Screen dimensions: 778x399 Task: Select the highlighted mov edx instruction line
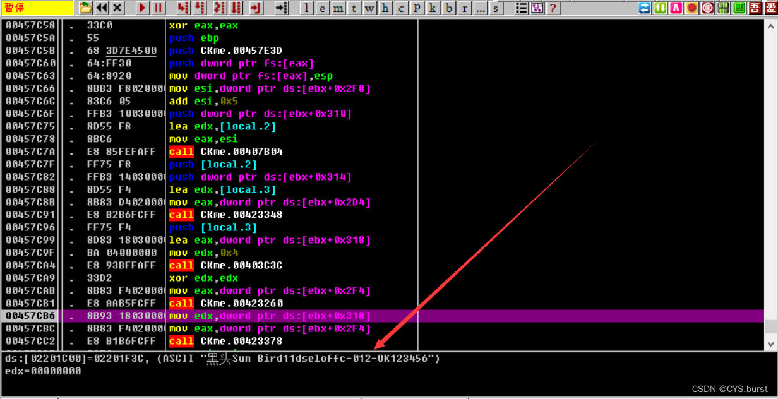tap(253, 316)
